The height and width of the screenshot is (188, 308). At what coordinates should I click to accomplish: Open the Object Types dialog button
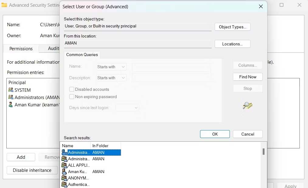tap(232, 27)
